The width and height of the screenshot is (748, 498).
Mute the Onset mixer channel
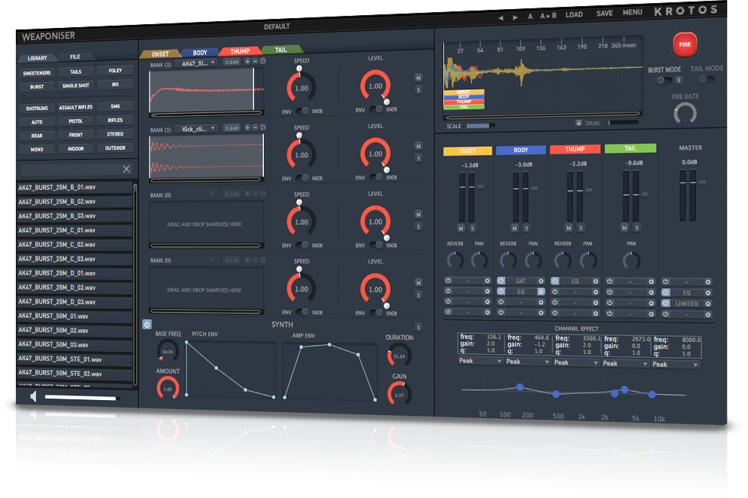click(x=461, y=228)
